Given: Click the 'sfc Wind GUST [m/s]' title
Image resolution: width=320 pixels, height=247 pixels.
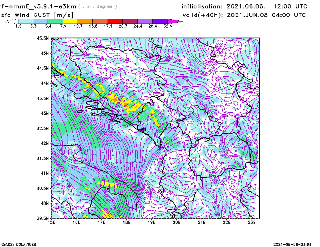Looking at the screenshot, I should tap(37, 15).
